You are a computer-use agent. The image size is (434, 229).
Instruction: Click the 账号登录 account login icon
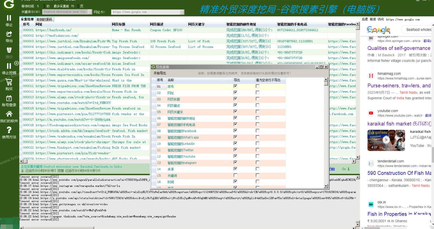9,98
